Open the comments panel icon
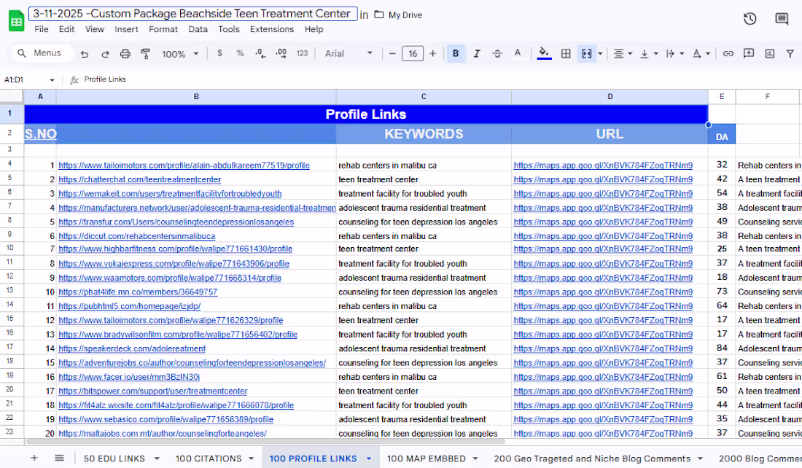The width and height of the screenshot is (802, 468). [x=782, y=19]
